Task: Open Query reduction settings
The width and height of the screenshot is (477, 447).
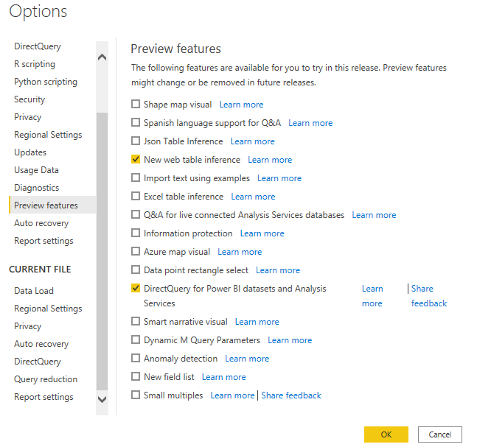Action: 46,379
